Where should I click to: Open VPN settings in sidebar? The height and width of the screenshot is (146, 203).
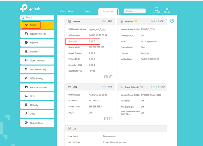click(x=37, y=114)
